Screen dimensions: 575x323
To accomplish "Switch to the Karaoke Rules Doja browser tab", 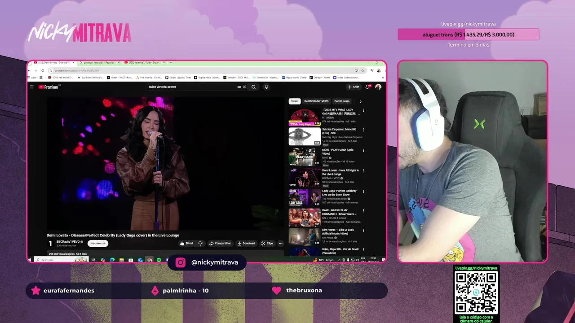I will (x=144, y=63).
